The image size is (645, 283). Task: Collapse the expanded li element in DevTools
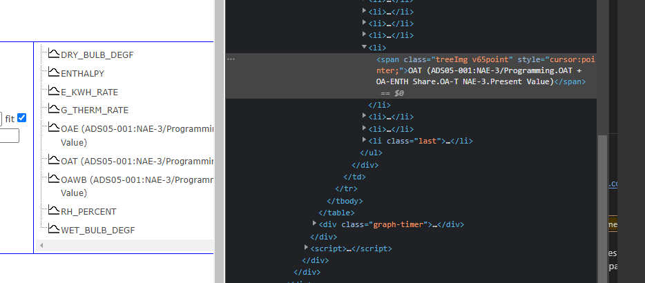click(x=364, y=48)
